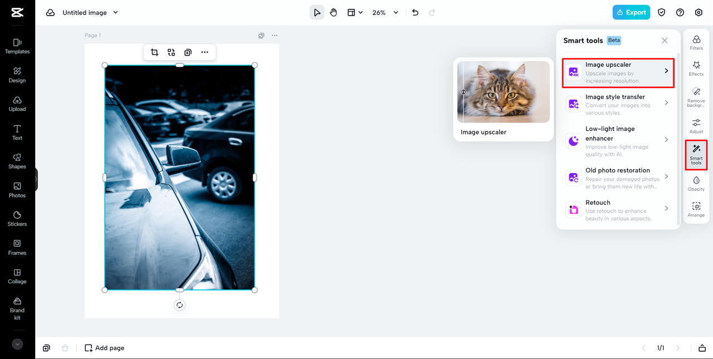The image size is (713, 359).
Task: Click the cat preview thumbnail
Action: (x=504, y=92)
